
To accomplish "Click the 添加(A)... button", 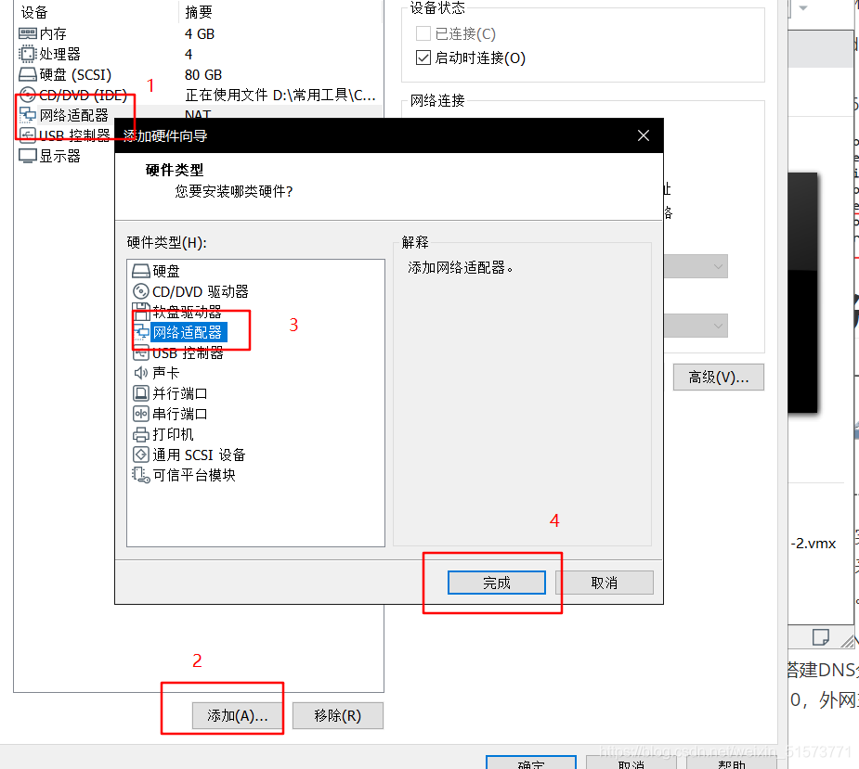I will [237, 715].
